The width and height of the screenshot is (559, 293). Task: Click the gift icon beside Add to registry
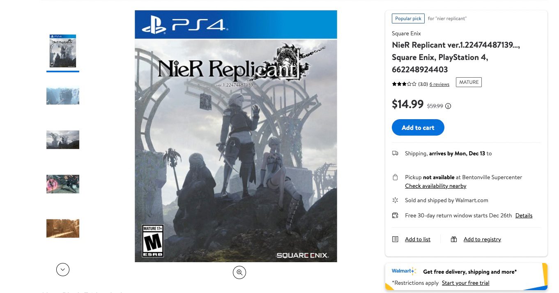click(454, 239)
